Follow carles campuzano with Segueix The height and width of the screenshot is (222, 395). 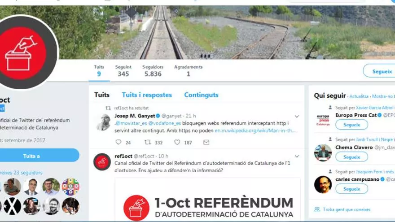tap(351, 189)
